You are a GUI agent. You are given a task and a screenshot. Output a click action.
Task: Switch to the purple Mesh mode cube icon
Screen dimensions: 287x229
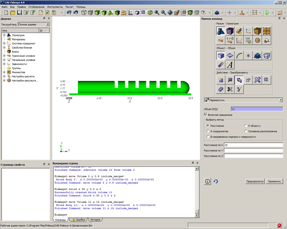(230, 31)
